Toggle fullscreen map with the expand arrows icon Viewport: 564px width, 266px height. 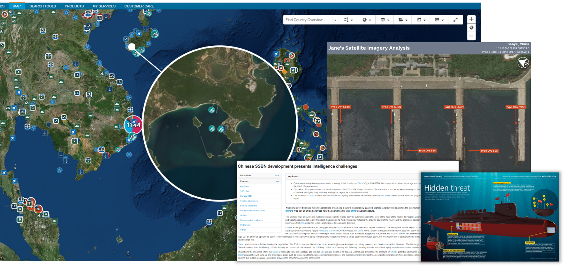pos(455,20)
